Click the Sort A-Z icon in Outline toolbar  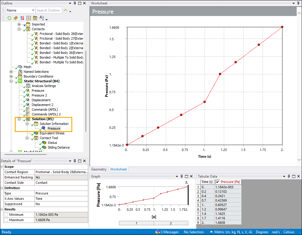click(x=42, y=18)
